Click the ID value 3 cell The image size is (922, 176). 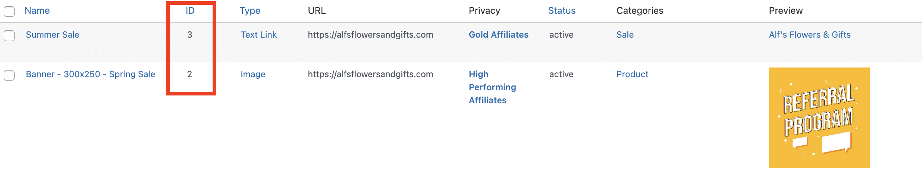190,35
